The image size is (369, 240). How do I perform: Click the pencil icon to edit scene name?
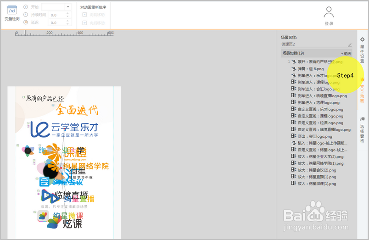[x=350, y=45]
